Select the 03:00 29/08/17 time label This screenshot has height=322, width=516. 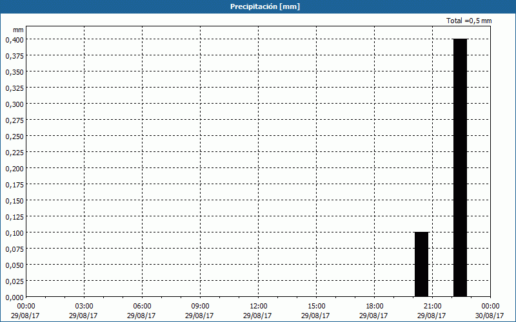pos(83,311)
